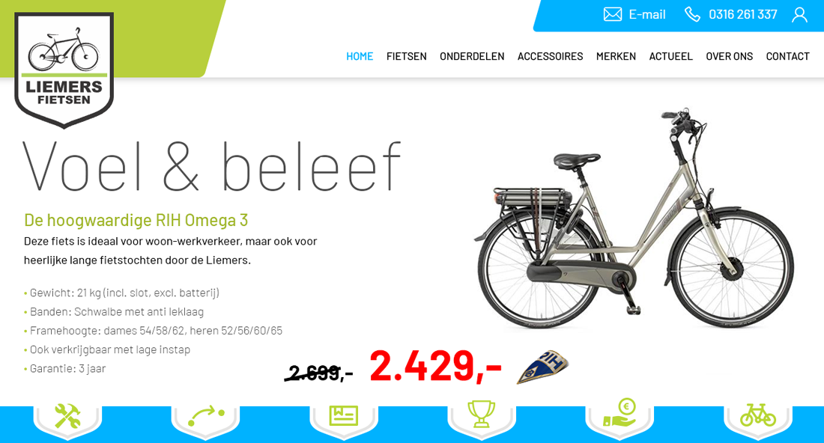
Task: Open the MERKEN menu item
Action: tap(616, 56)
